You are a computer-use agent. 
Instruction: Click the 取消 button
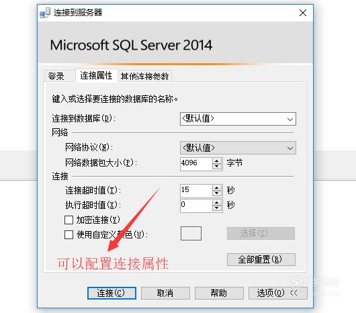tap(165, 293)
